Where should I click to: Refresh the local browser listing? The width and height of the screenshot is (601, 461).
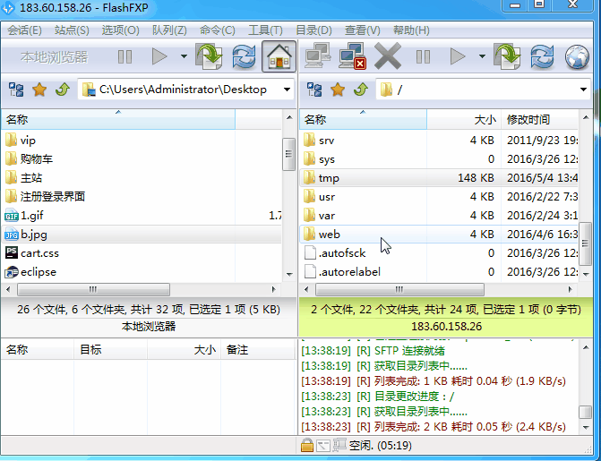tap(244, 56)
